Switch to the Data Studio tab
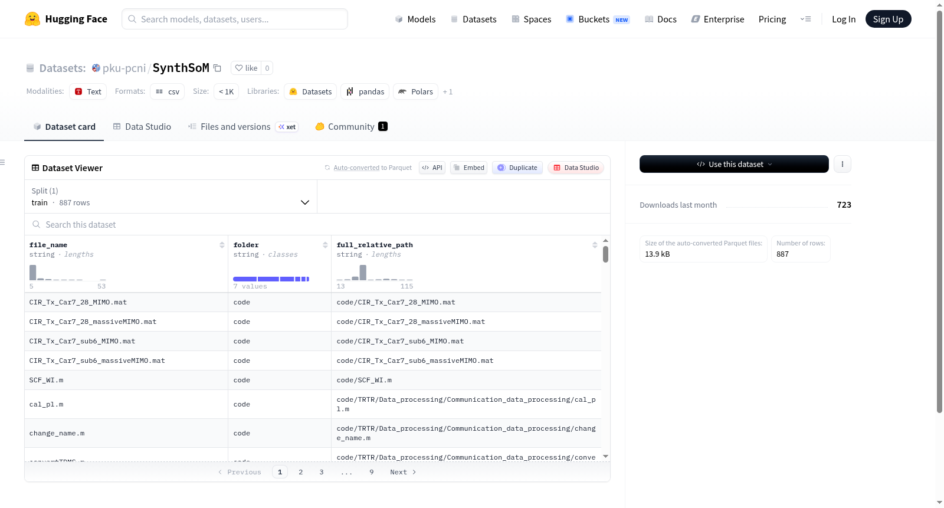Screen dimensions: 944x508 coord(142,127)
